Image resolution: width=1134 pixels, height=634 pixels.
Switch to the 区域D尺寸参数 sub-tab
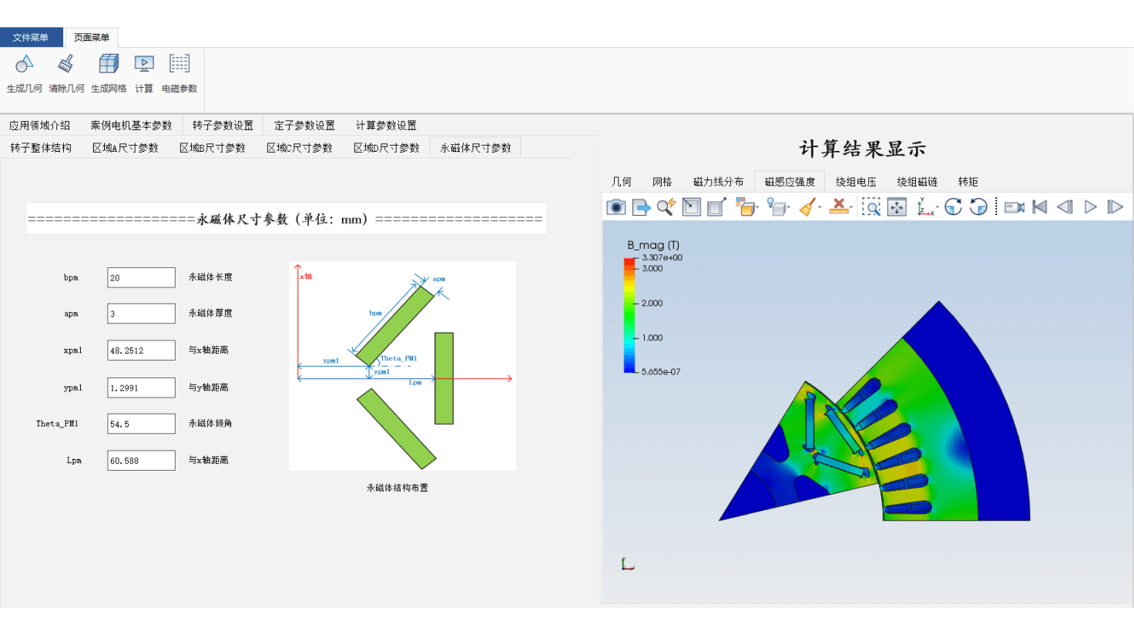click(x=387, y=147)
